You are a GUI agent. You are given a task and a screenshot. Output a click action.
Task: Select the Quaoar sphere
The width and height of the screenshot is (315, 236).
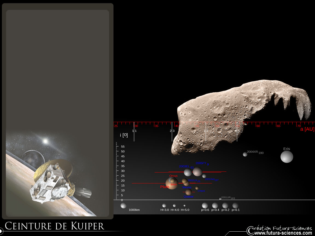(x=188, y=192)
